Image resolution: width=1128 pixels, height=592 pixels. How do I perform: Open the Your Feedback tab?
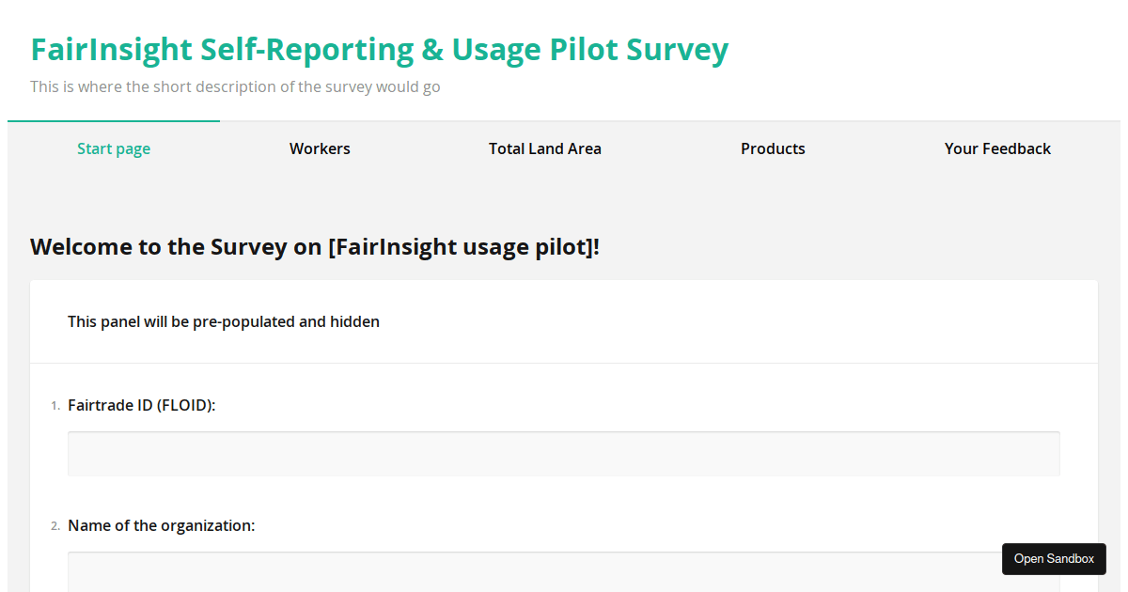tap(997, 148)
